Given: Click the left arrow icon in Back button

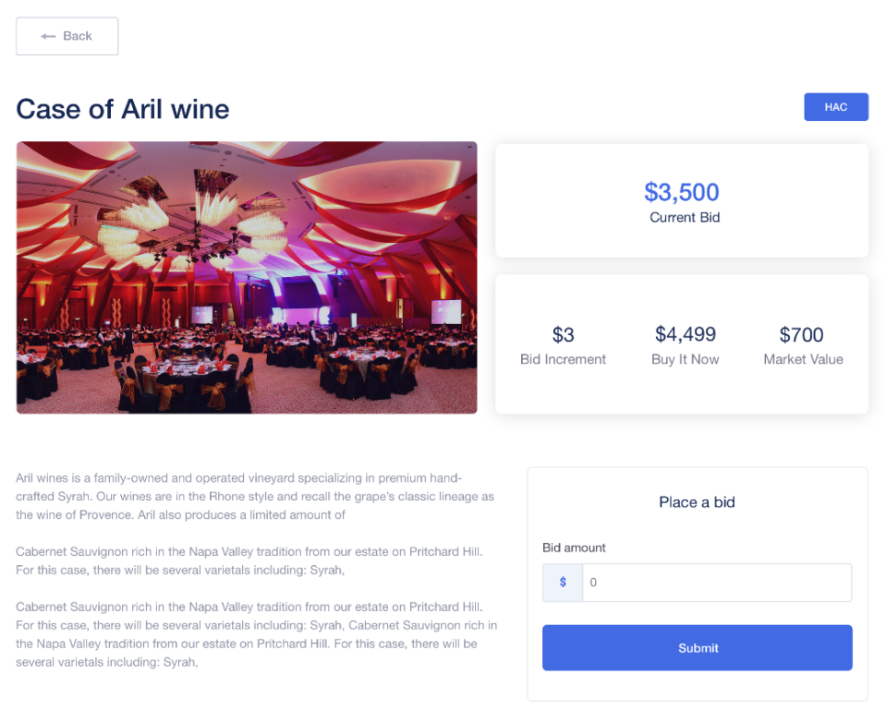Looking at the screenshot, I should click(48, 36).
